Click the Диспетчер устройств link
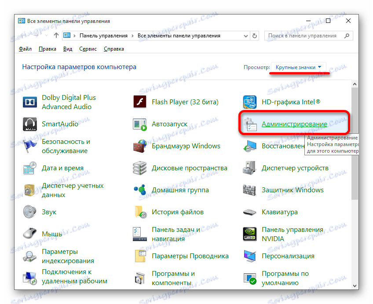Viewport: 373px width, 304px height. pos(295,168)
